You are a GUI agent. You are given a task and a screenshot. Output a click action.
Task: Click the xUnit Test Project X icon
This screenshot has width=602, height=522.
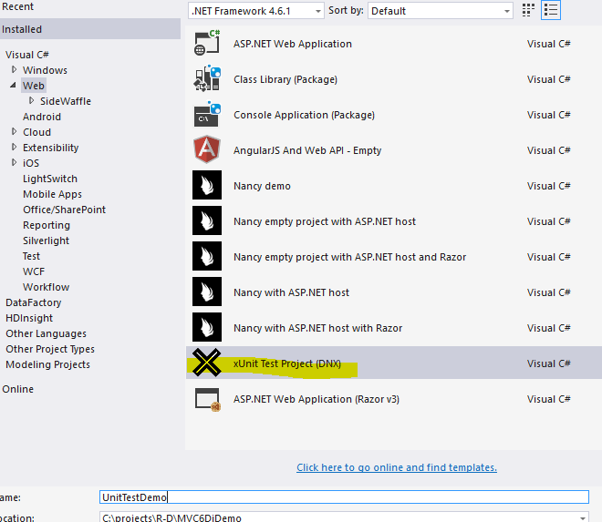[x=207, y=363]
